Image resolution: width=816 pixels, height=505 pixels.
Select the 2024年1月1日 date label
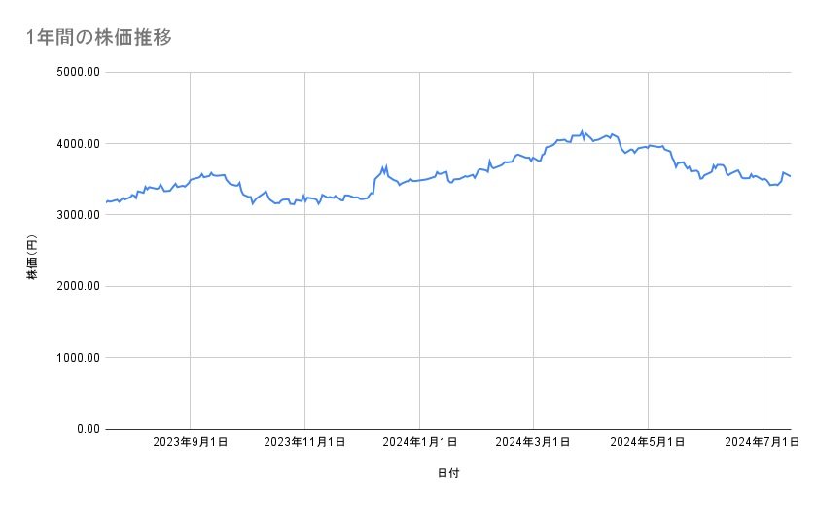pos(420,442)
